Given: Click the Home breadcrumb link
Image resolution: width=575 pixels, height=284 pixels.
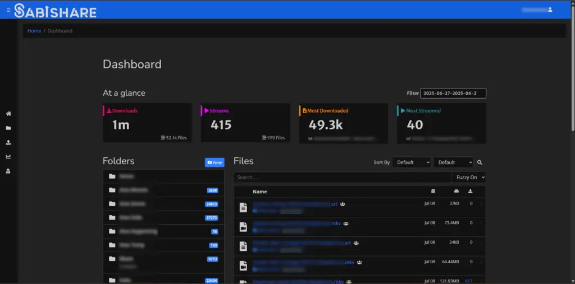Looking at the screenshot, I should [x=34, y=31].
